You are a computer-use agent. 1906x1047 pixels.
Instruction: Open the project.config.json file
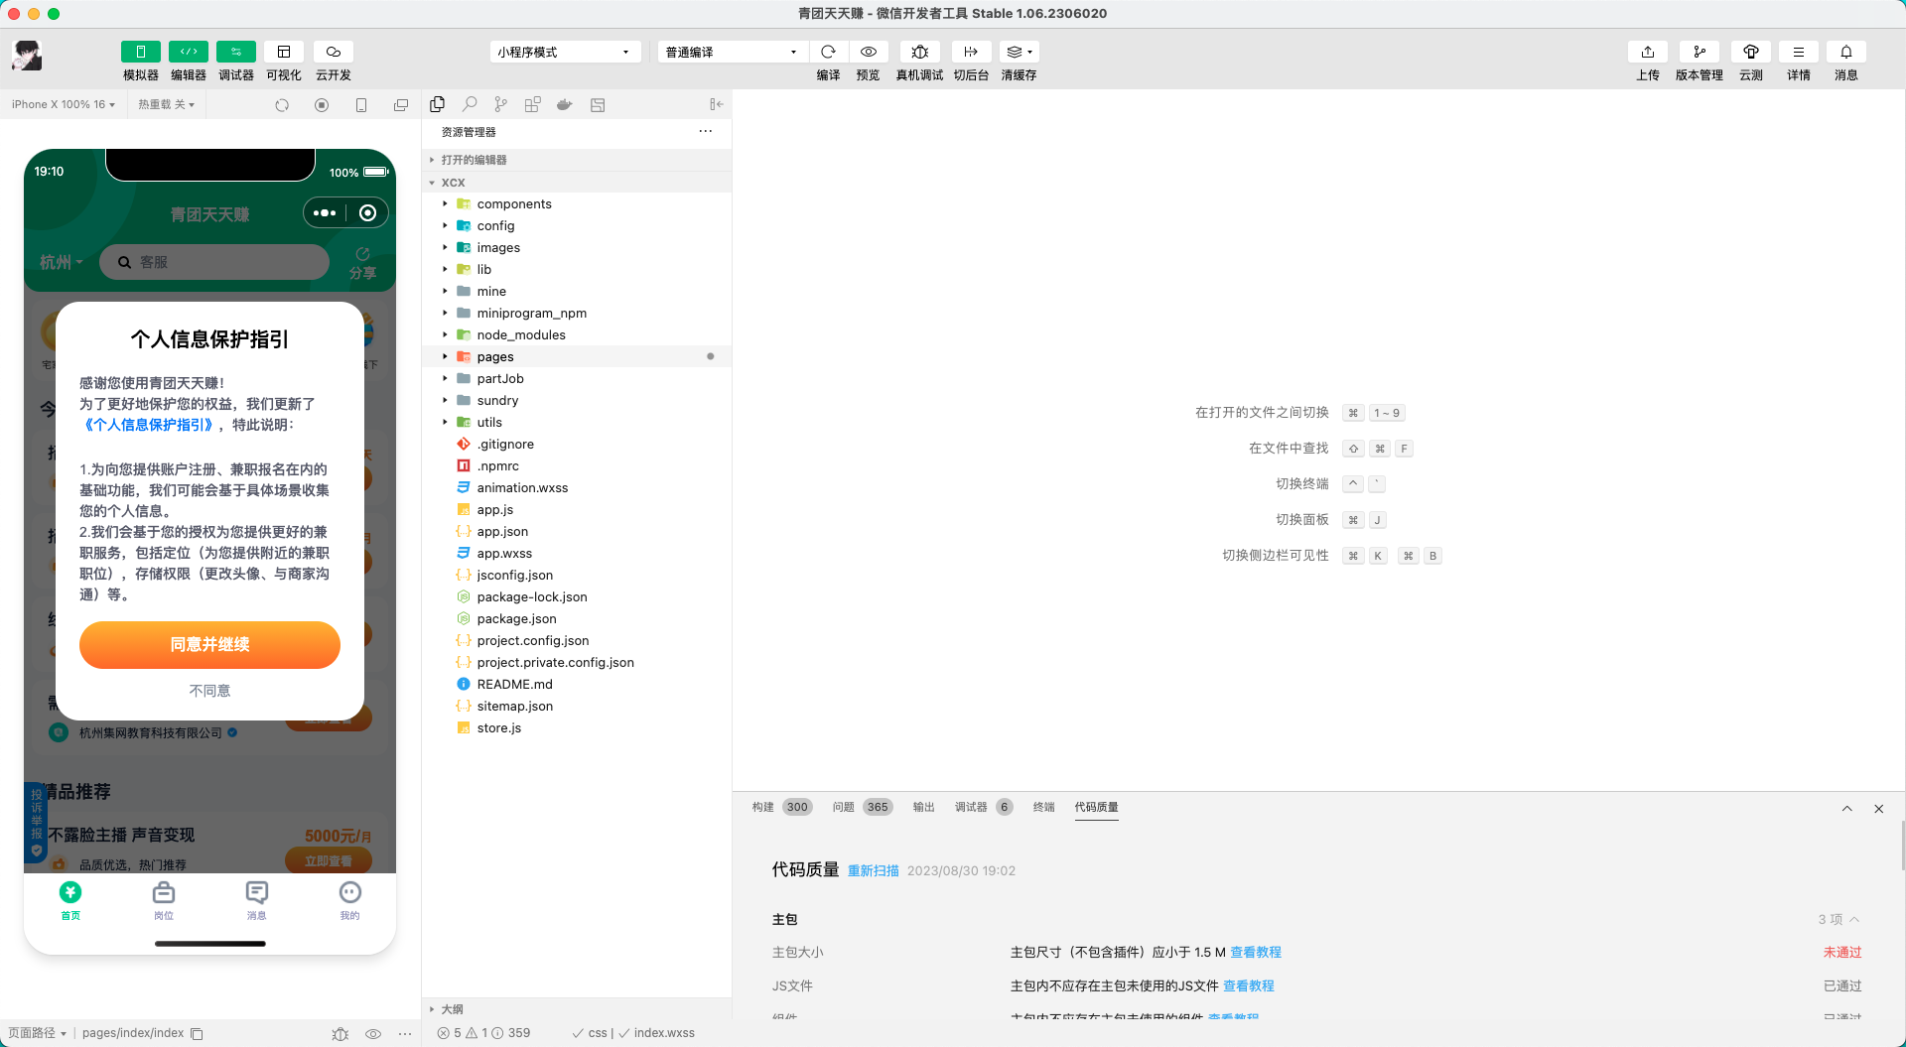pyautogui.click(x=577, y=640)
